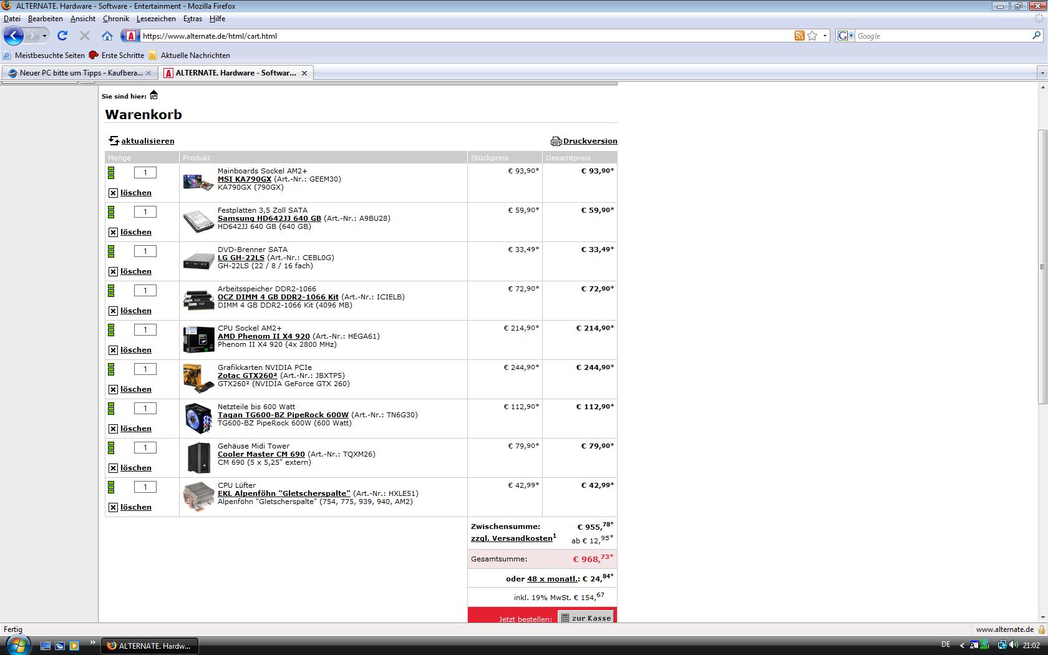Click the volume icon in system tray
Image resolution: width=1048 pixels, height=655 pixels.
pyautogui.click(x=1014, y=645)
